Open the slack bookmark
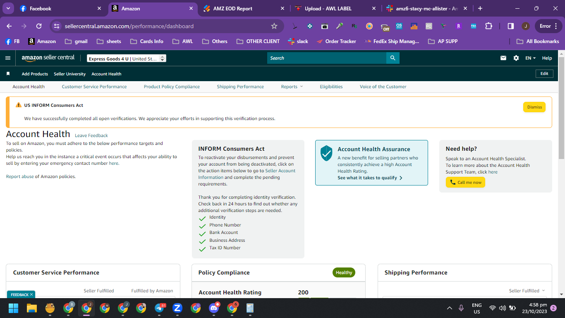 tap(298, 41)
